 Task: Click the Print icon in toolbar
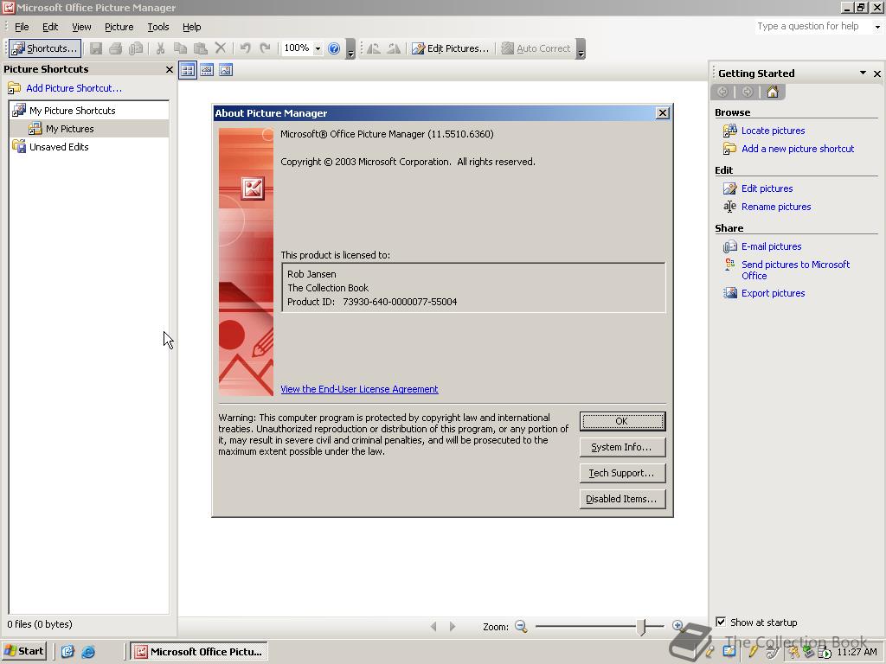[x=116, y=48]
